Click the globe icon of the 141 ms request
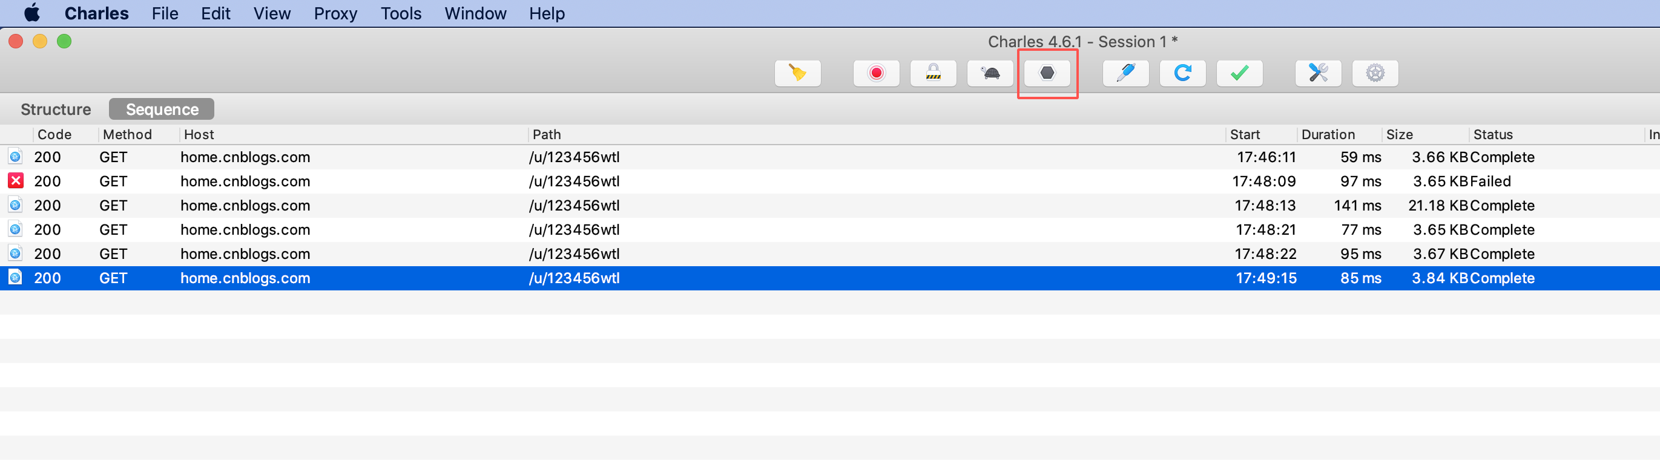The image size is (1660, 461). (x=15, y=205)
